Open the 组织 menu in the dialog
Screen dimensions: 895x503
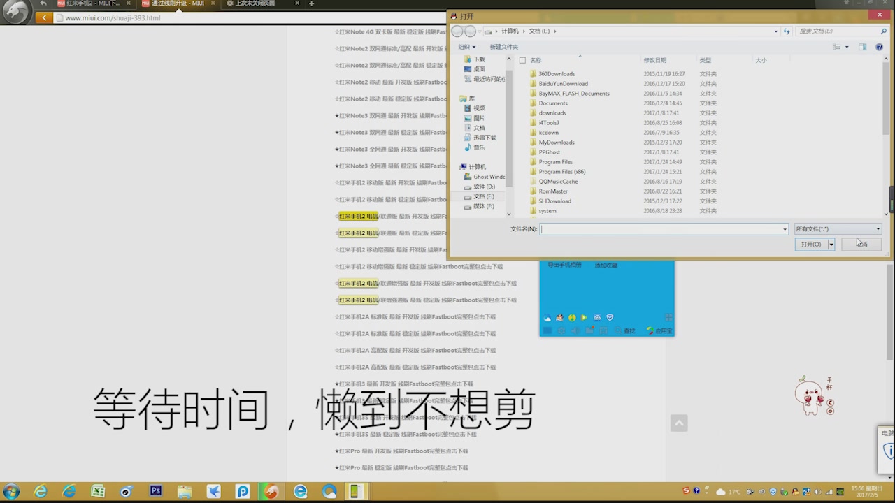[x=466, y=47]
